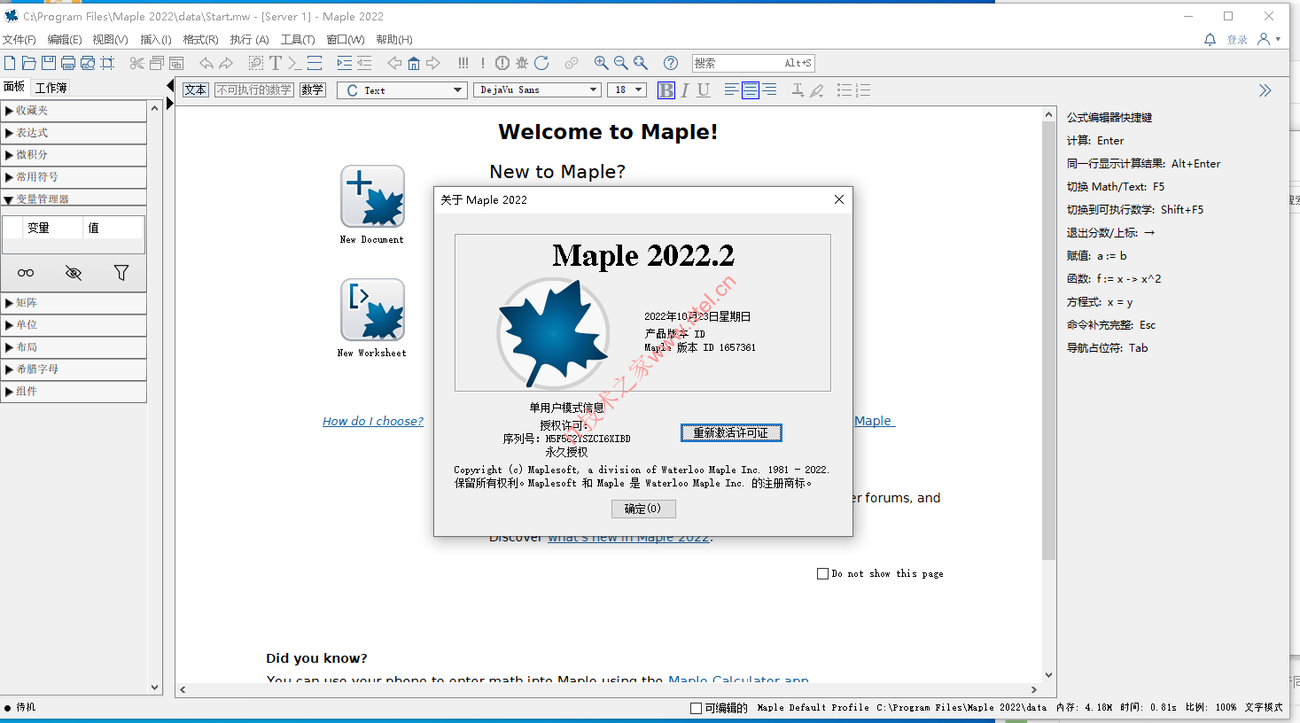Go back to the previous page
This screenshot has height=723, width=1300.
tap(394, 63)
